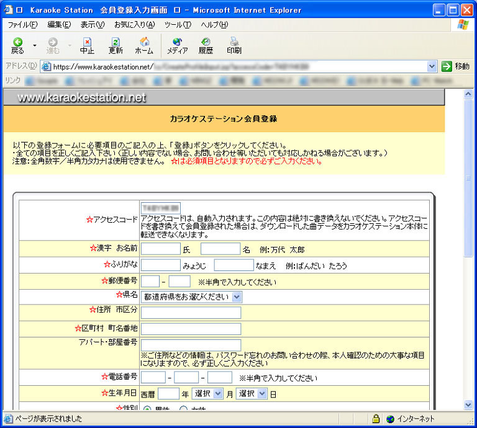Click the first 郵便番号 postal code box
The height and width of the screenshot is (428, 477).
pos(150,281)
